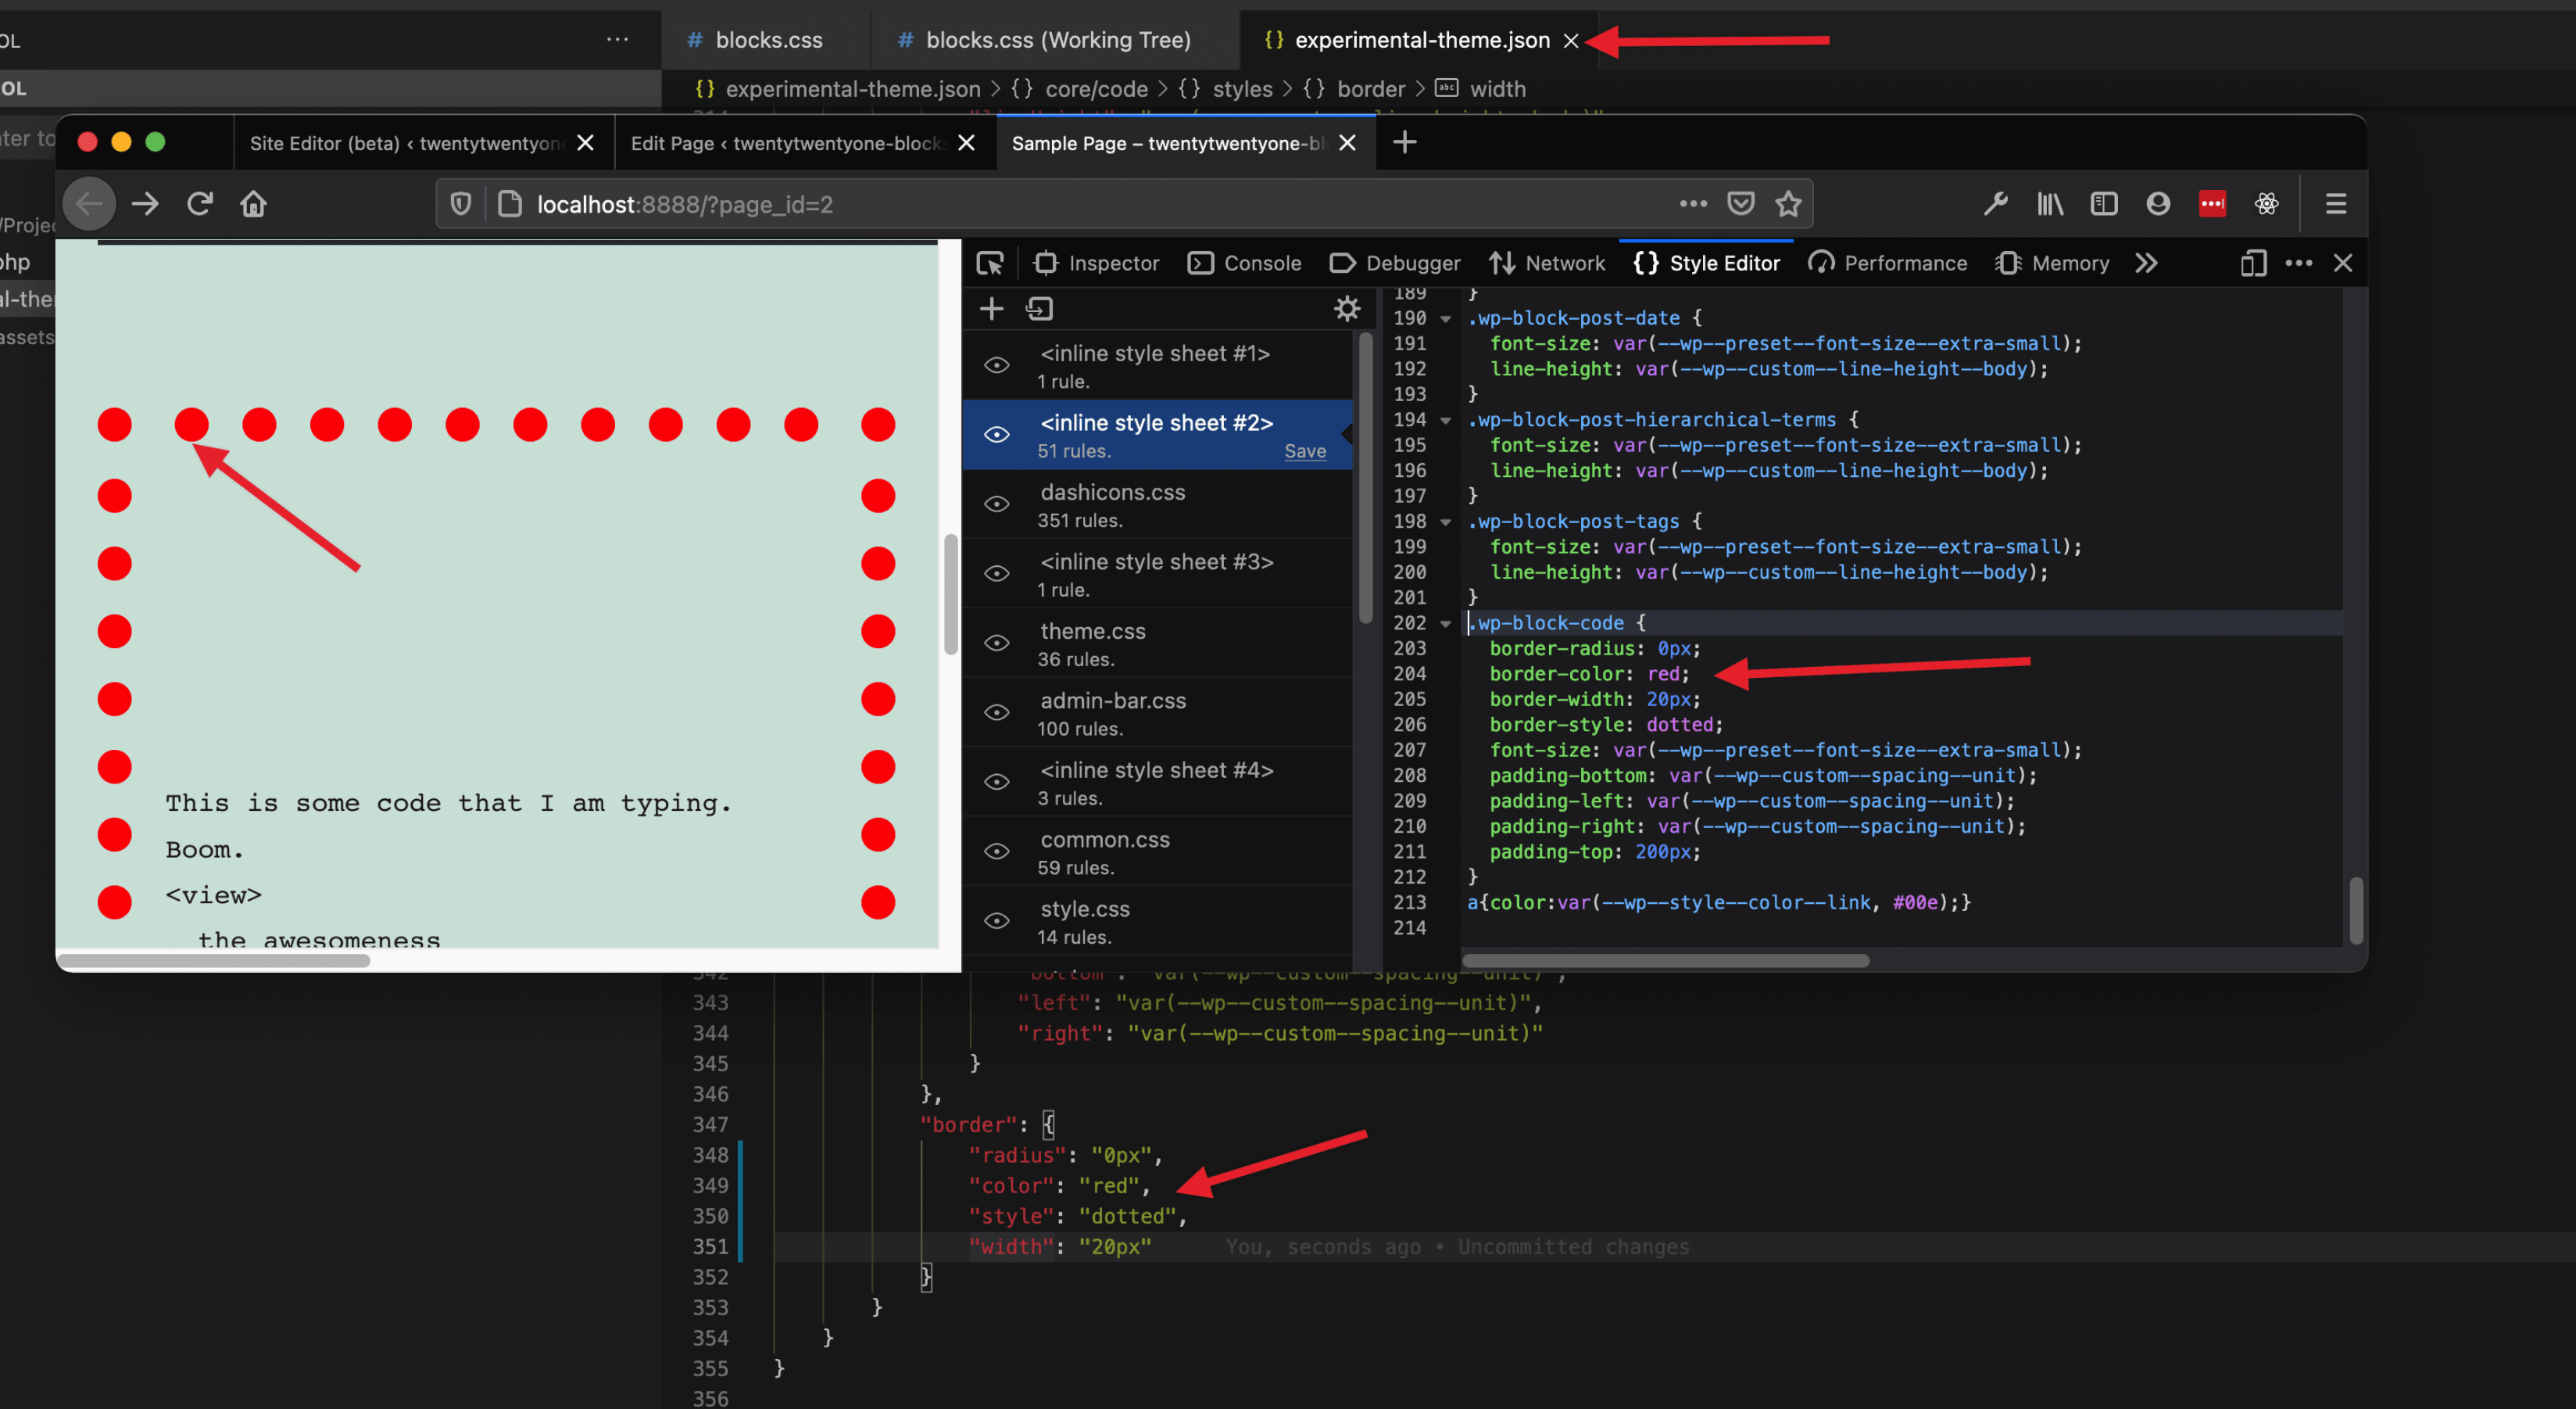2576x1409 pixels.
Task: Show sidebars icon in Firefox toolbar
Action: (2104, 204)
